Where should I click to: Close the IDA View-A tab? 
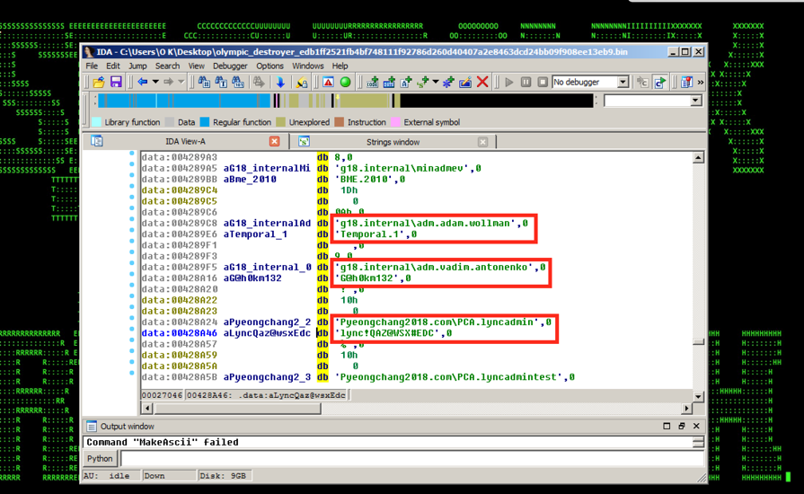tap(275, 142)
